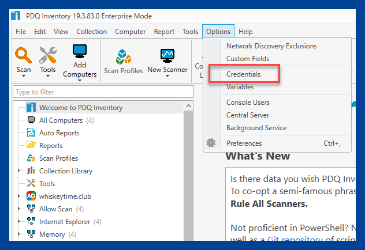
Task: Open the Tools menu in menu bar
Action: pos(190,31)
